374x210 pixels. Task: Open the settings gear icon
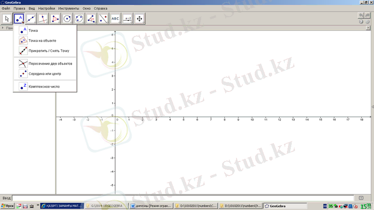coord(367,22)
